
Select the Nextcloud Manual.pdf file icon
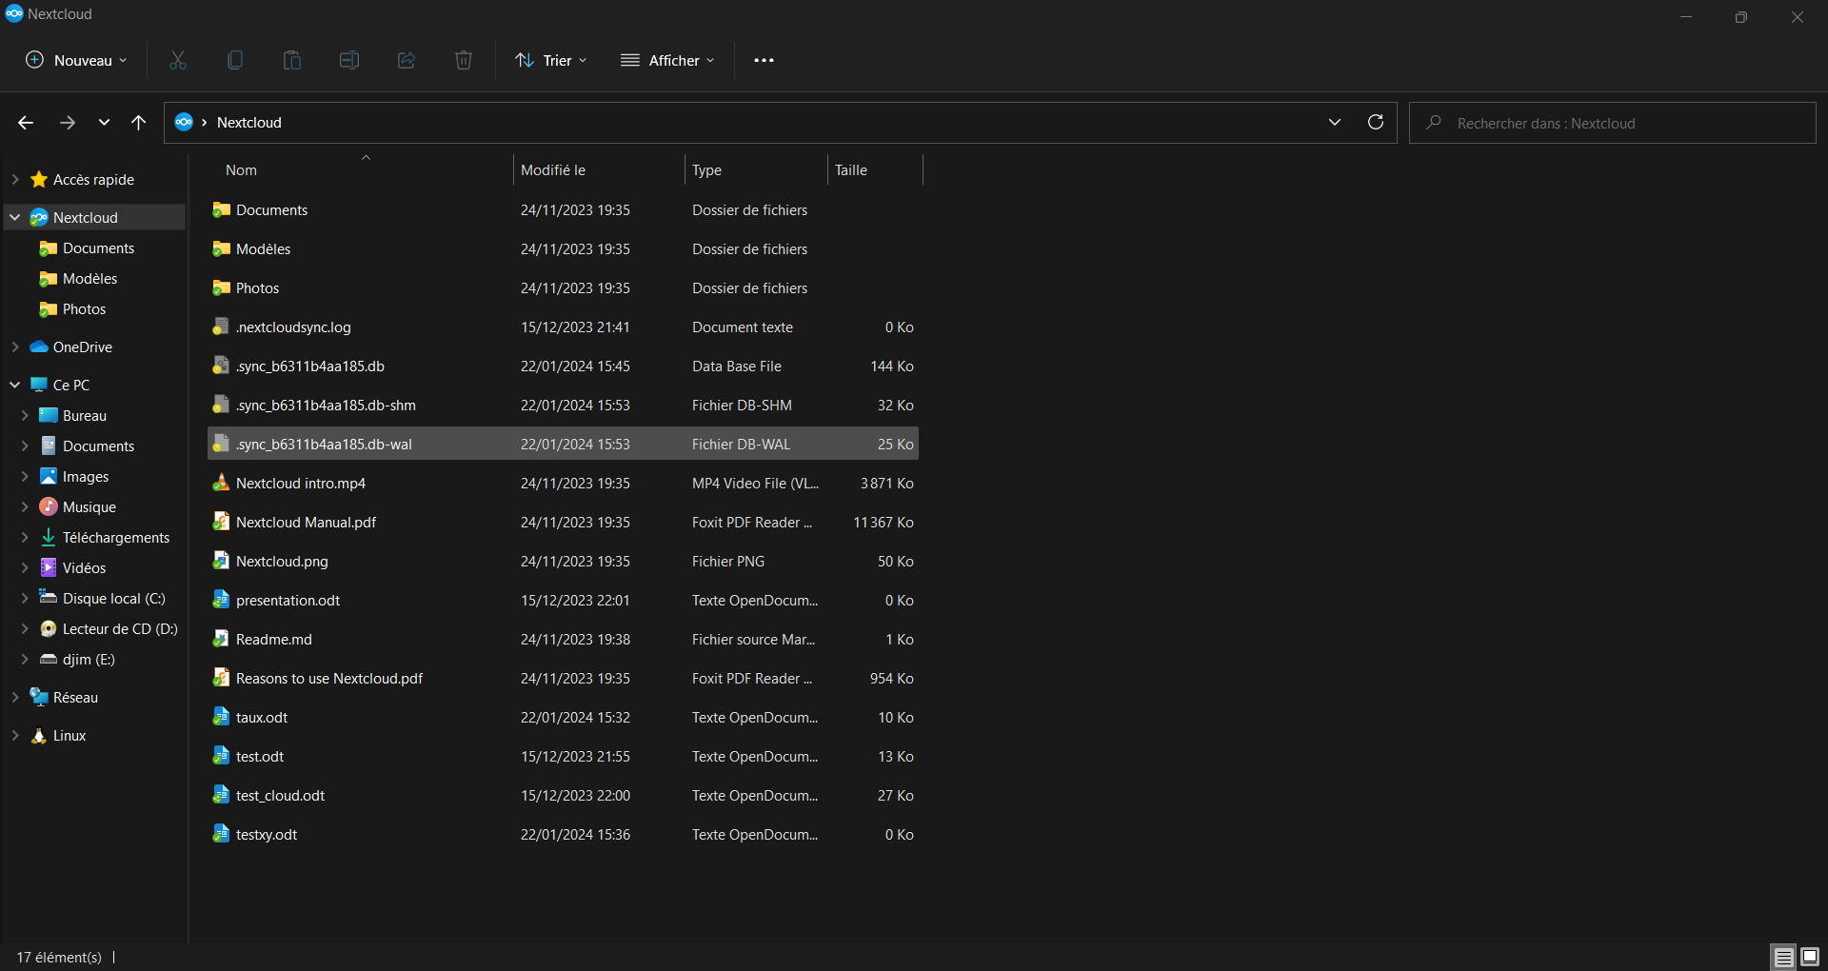click(221, 522)
